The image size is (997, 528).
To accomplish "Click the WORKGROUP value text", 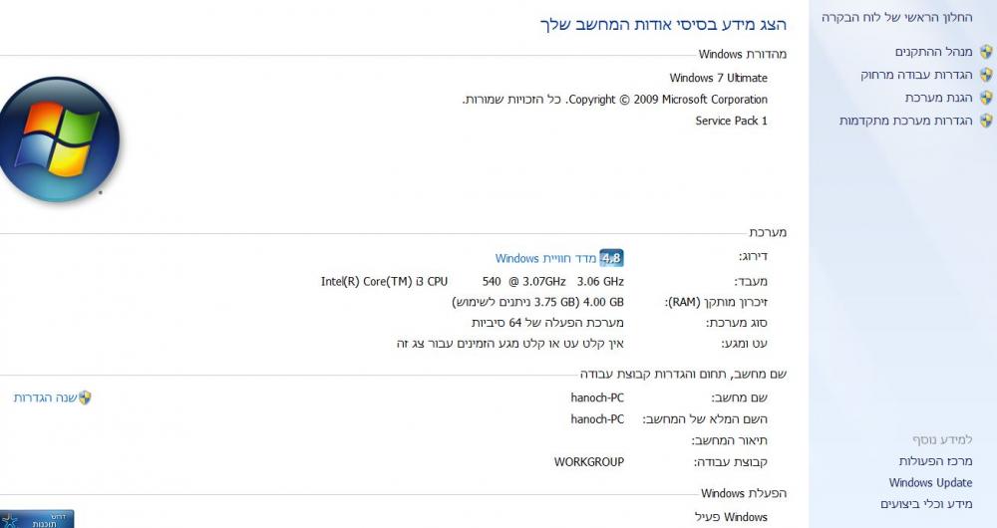I will [x=589, y=462].
